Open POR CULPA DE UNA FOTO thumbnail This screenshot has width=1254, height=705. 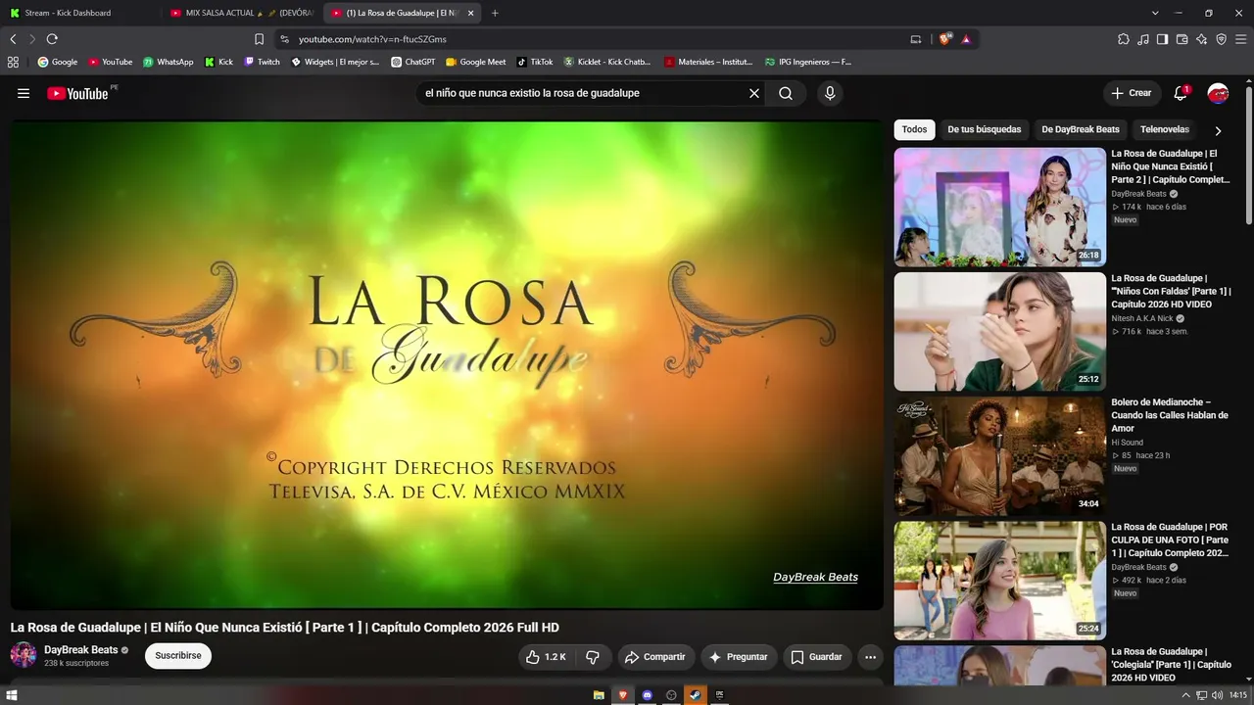(x=999, y=580)
